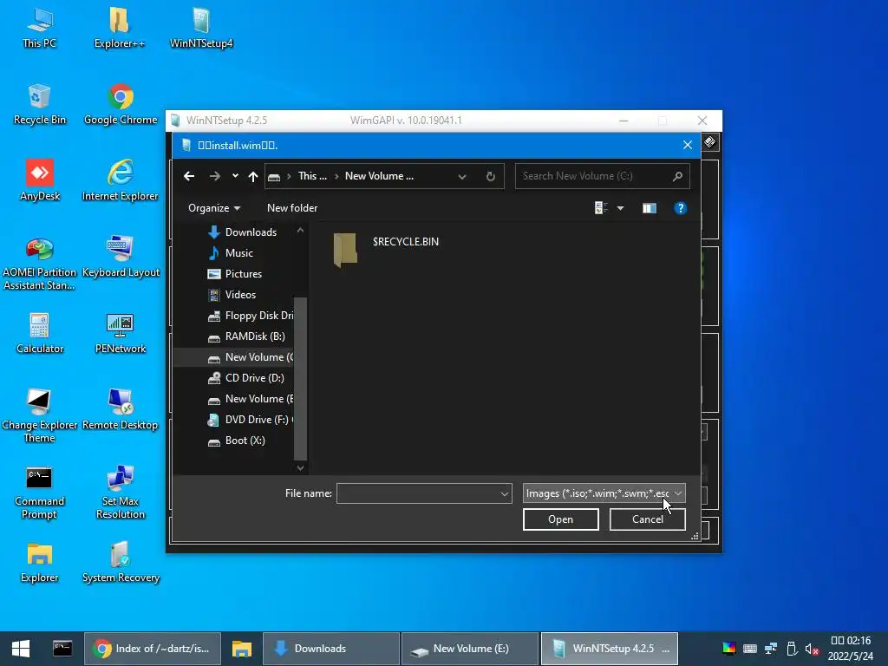This screenshot has height=666, width=888.
Task: Launch System Recovery desktop icon
Action: click(x=120, y=564)
